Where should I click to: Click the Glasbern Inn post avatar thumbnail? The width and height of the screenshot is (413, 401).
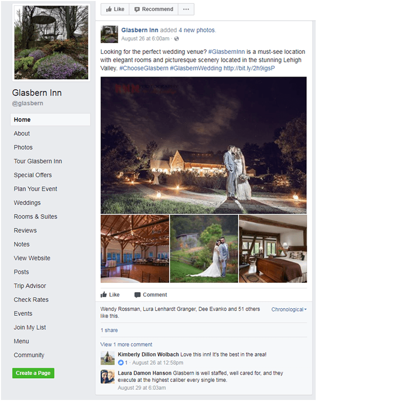tap(109, 34)
